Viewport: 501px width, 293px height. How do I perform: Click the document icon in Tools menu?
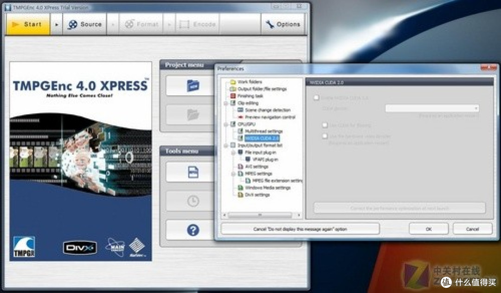(x=193, y=172)
